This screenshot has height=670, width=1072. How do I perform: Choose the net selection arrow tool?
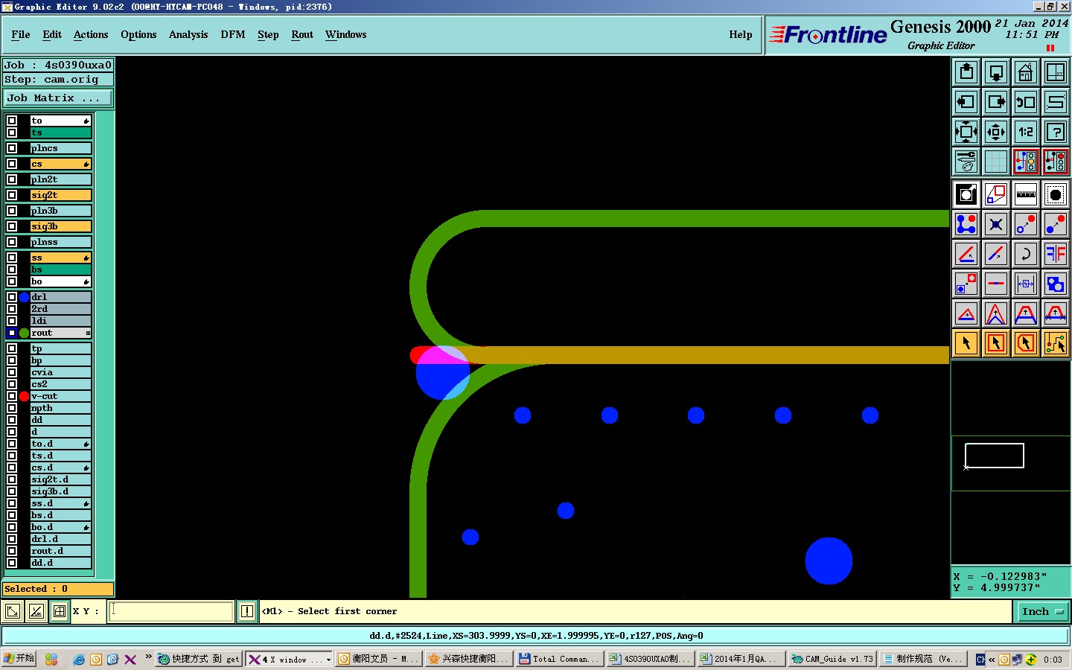[1056, 343]
